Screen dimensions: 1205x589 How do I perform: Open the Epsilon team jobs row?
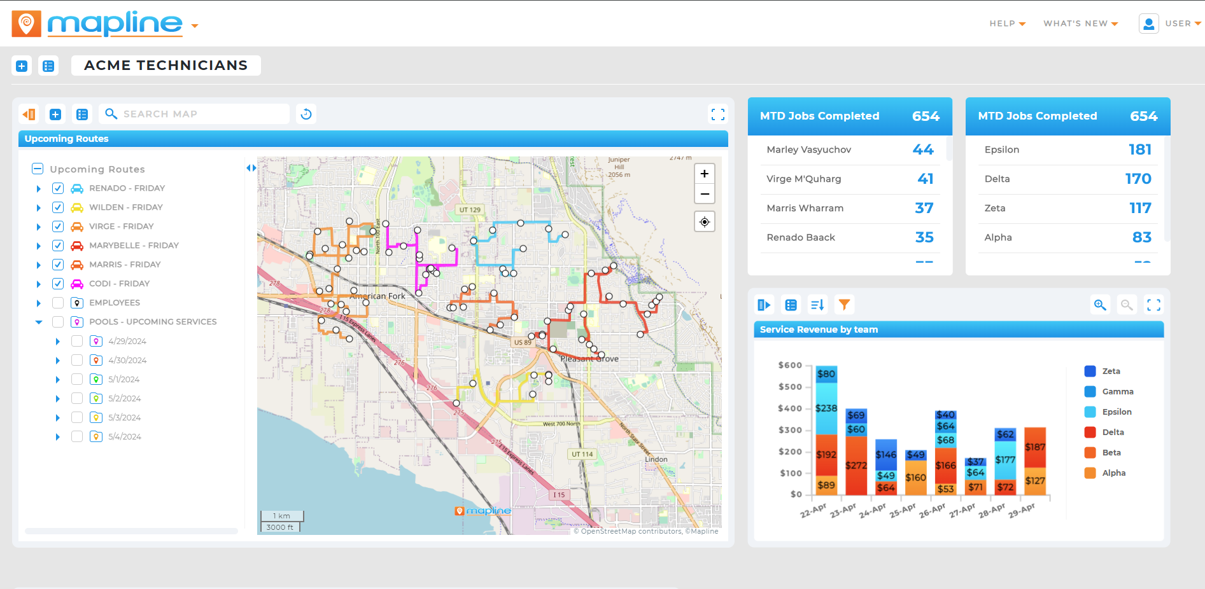pyautogui.click(x=1068, y=149)
